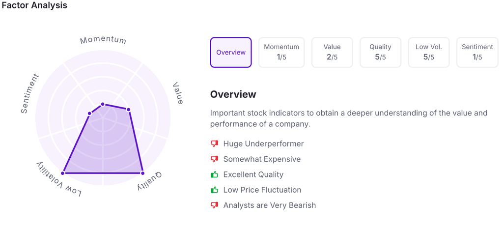The height and width of the screenshot is (229, 503).
Task: Click the Sentiment axis label on chart
Action: click(x=30, y=93)
